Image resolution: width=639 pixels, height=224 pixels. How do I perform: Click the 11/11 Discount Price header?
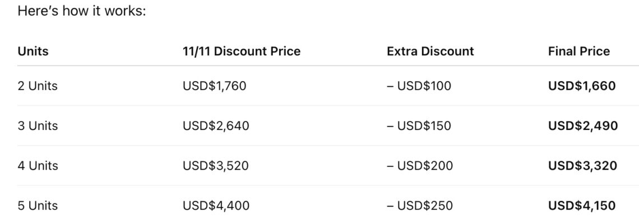pos(242,52)
